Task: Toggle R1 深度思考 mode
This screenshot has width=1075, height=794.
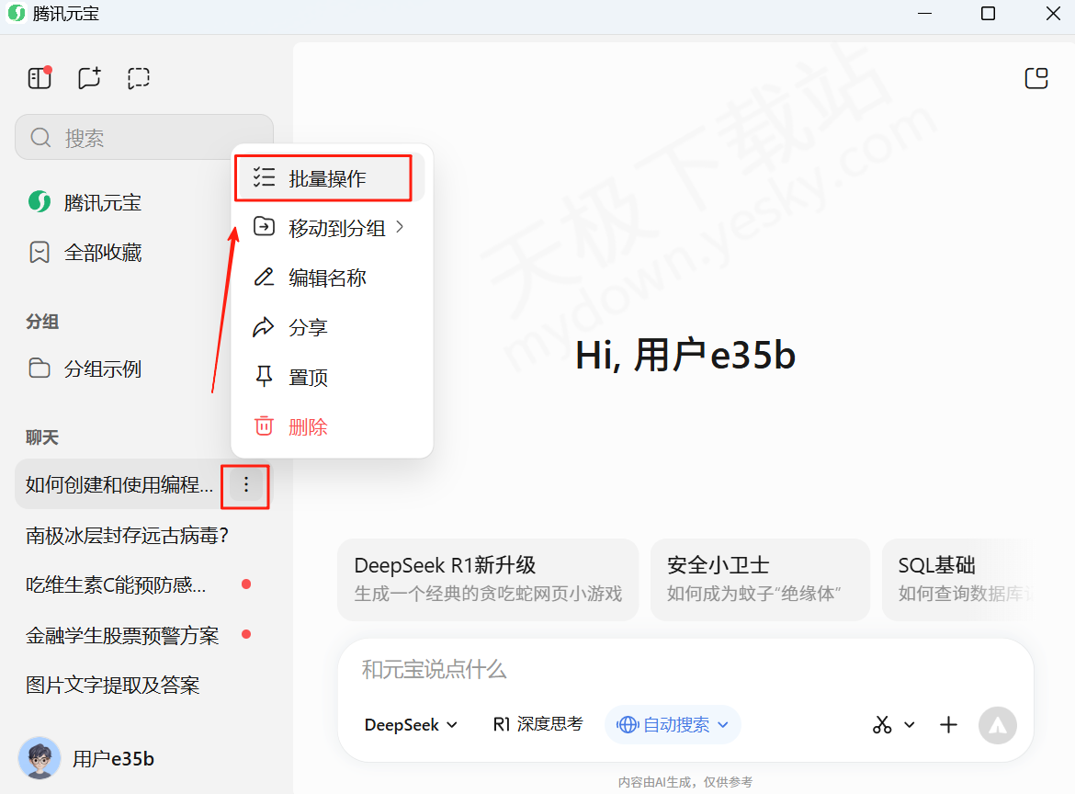Action: pyautogui.click(x=538, y=724)
